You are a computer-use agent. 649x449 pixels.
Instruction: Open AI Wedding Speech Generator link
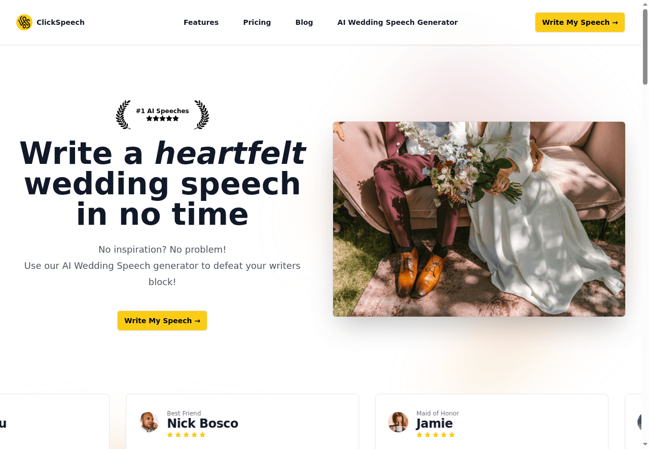coord(398,22)
